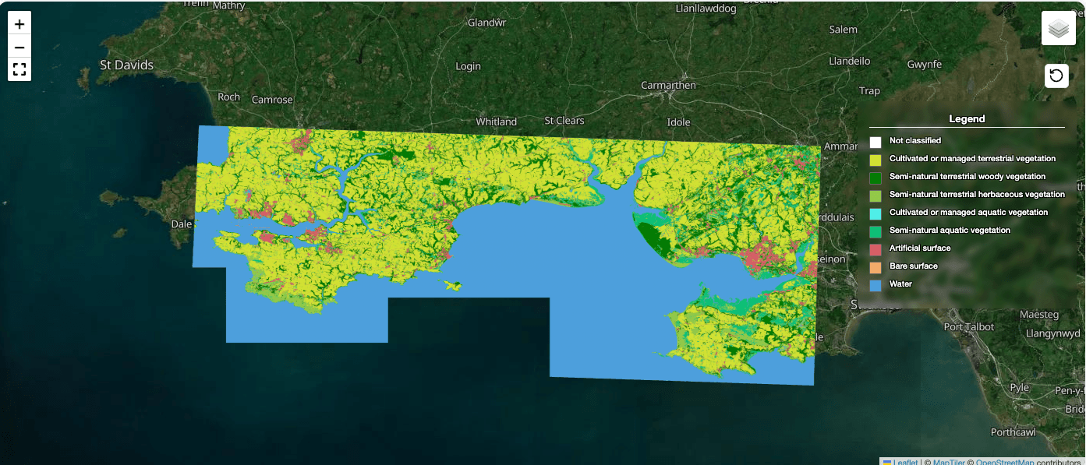Click the yellow Cultivated terrestrial vegetation swatch
Image resolution: width=1086 pixels, height=465 pixels.
coord(876,160)
